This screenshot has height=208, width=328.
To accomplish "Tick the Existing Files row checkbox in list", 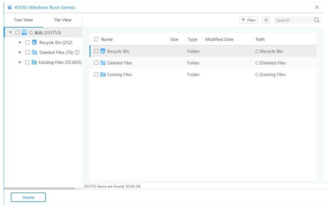I will 96,75.
